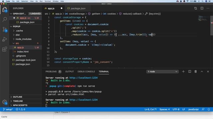
Task: Collapse the Open Editors section
Action: 26,14
